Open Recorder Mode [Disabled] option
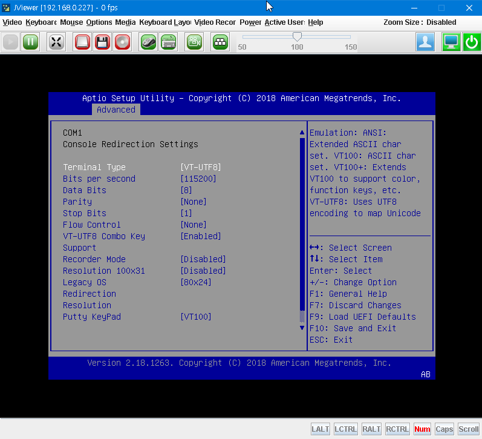The image size is (482, 439). [203, 259]
